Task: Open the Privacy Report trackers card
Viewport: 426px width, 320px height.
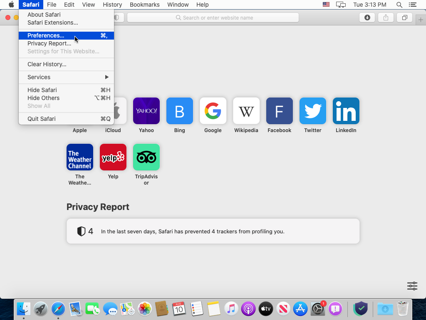Action: (213, 231)
